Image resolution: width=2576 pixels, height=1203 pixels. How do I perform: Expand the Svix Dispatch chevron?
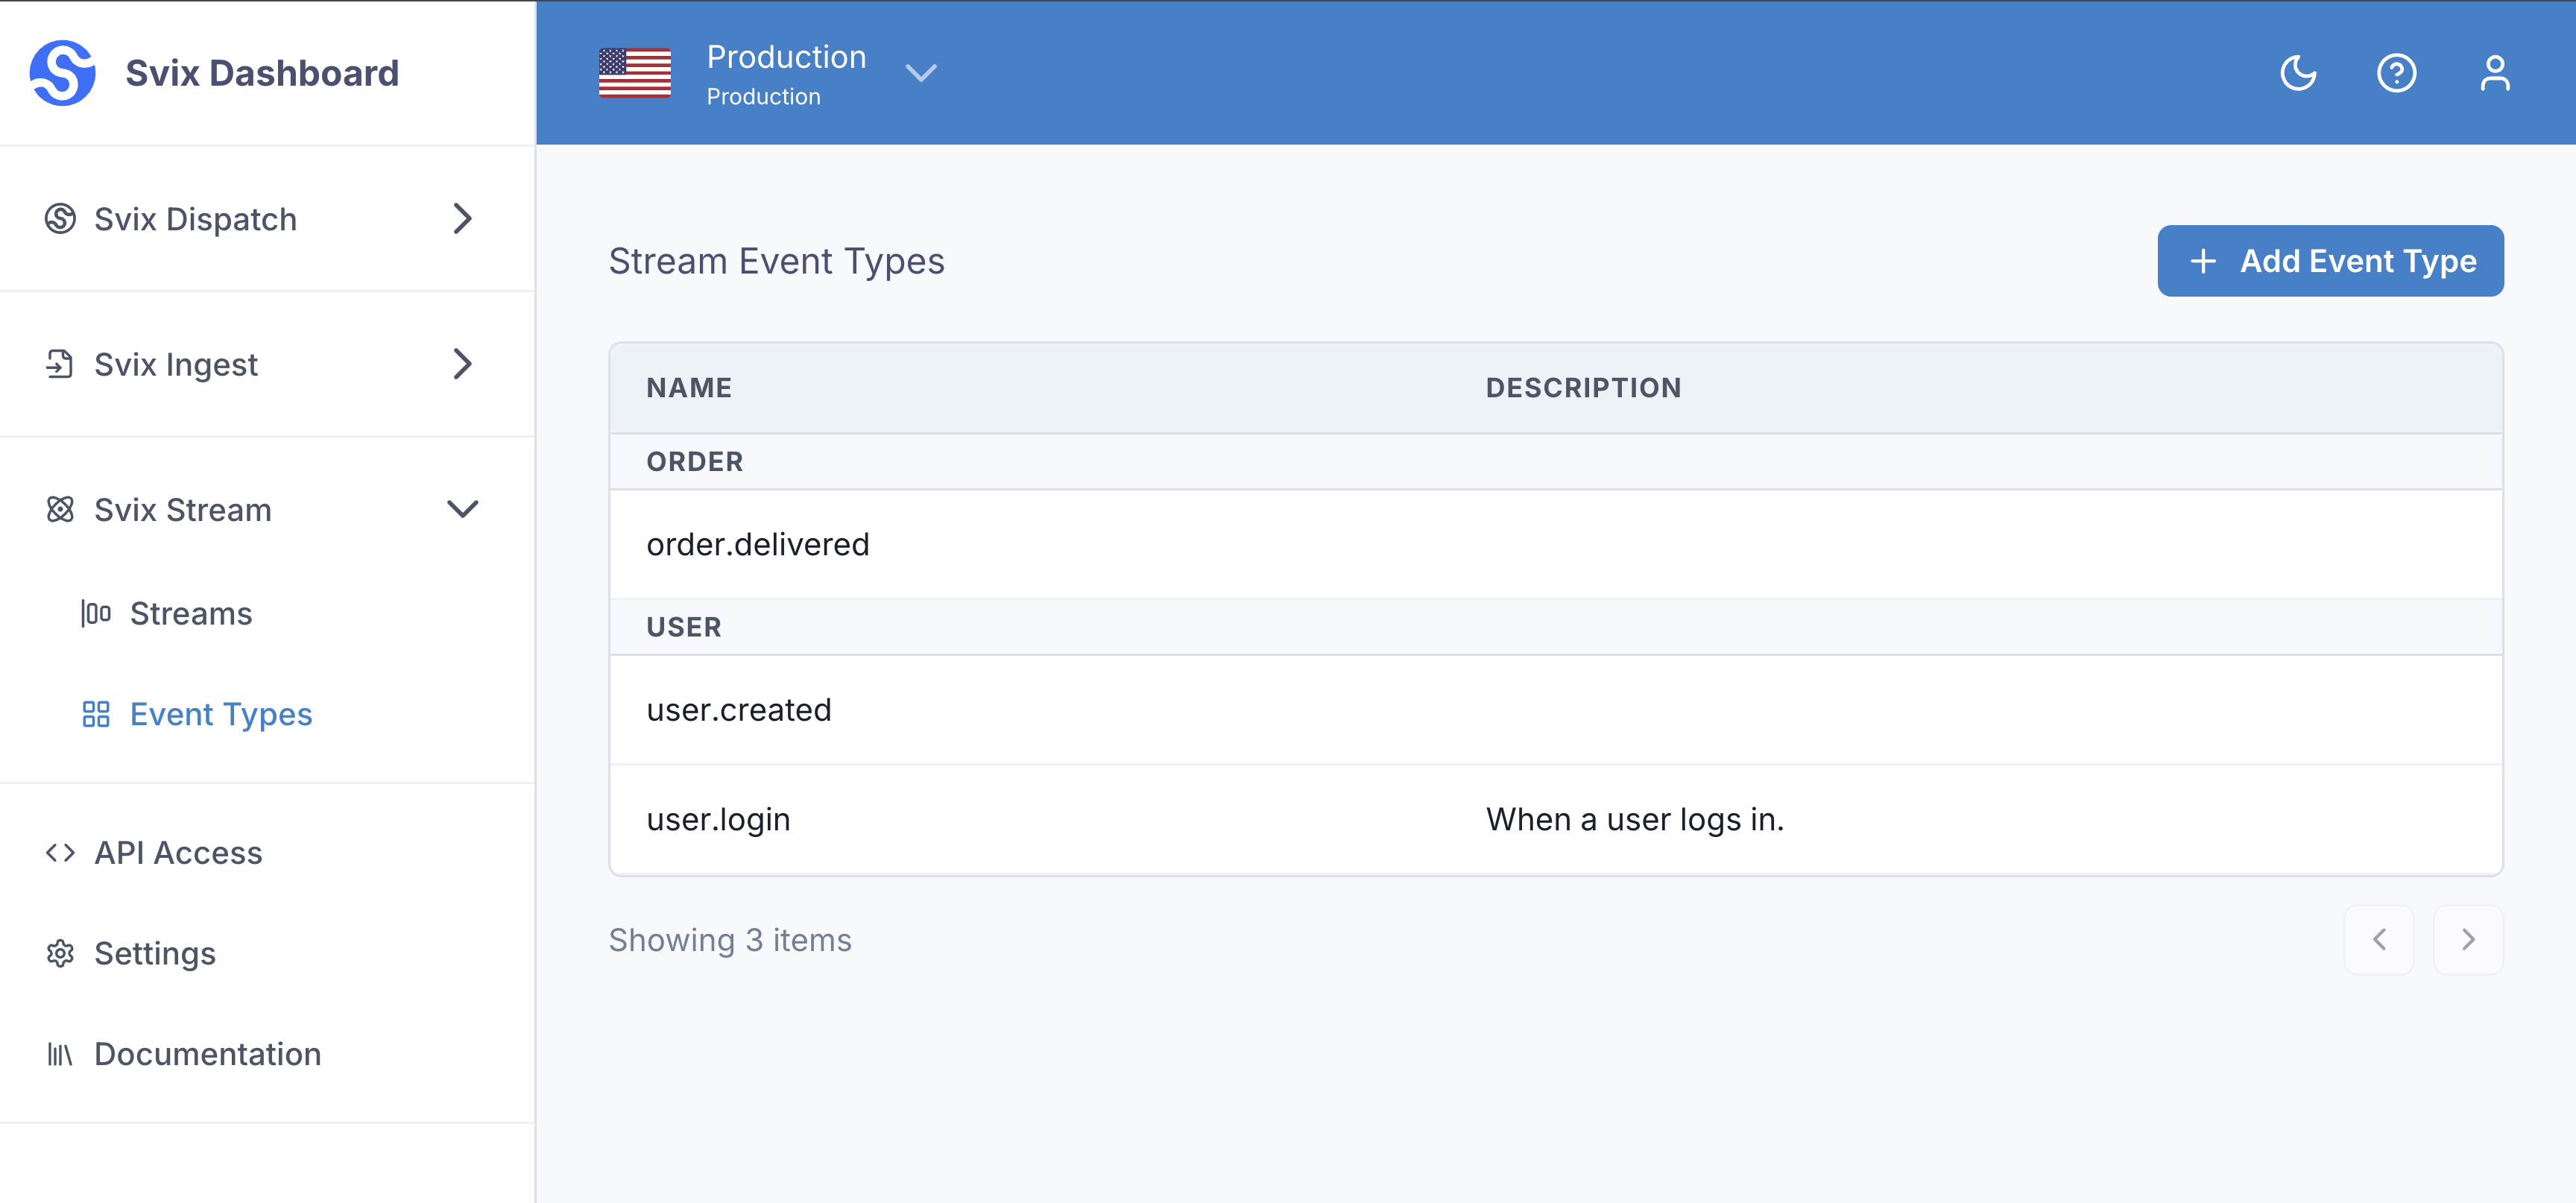pyautogui.click(x=462, y=219)
